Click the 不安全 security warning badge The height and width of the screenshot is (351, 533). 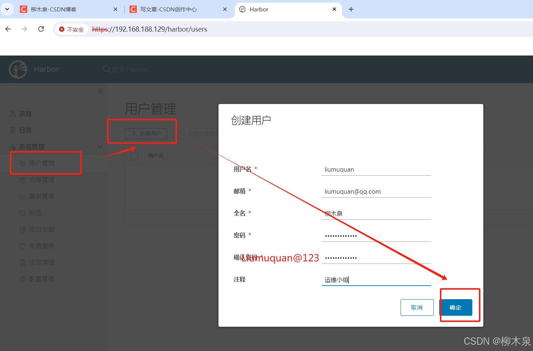tap(72, 29)
